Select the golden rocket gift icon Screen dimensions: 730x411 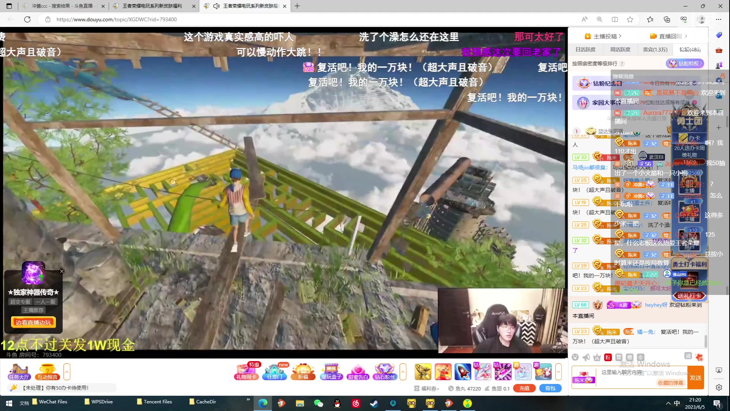coord(423,372)
